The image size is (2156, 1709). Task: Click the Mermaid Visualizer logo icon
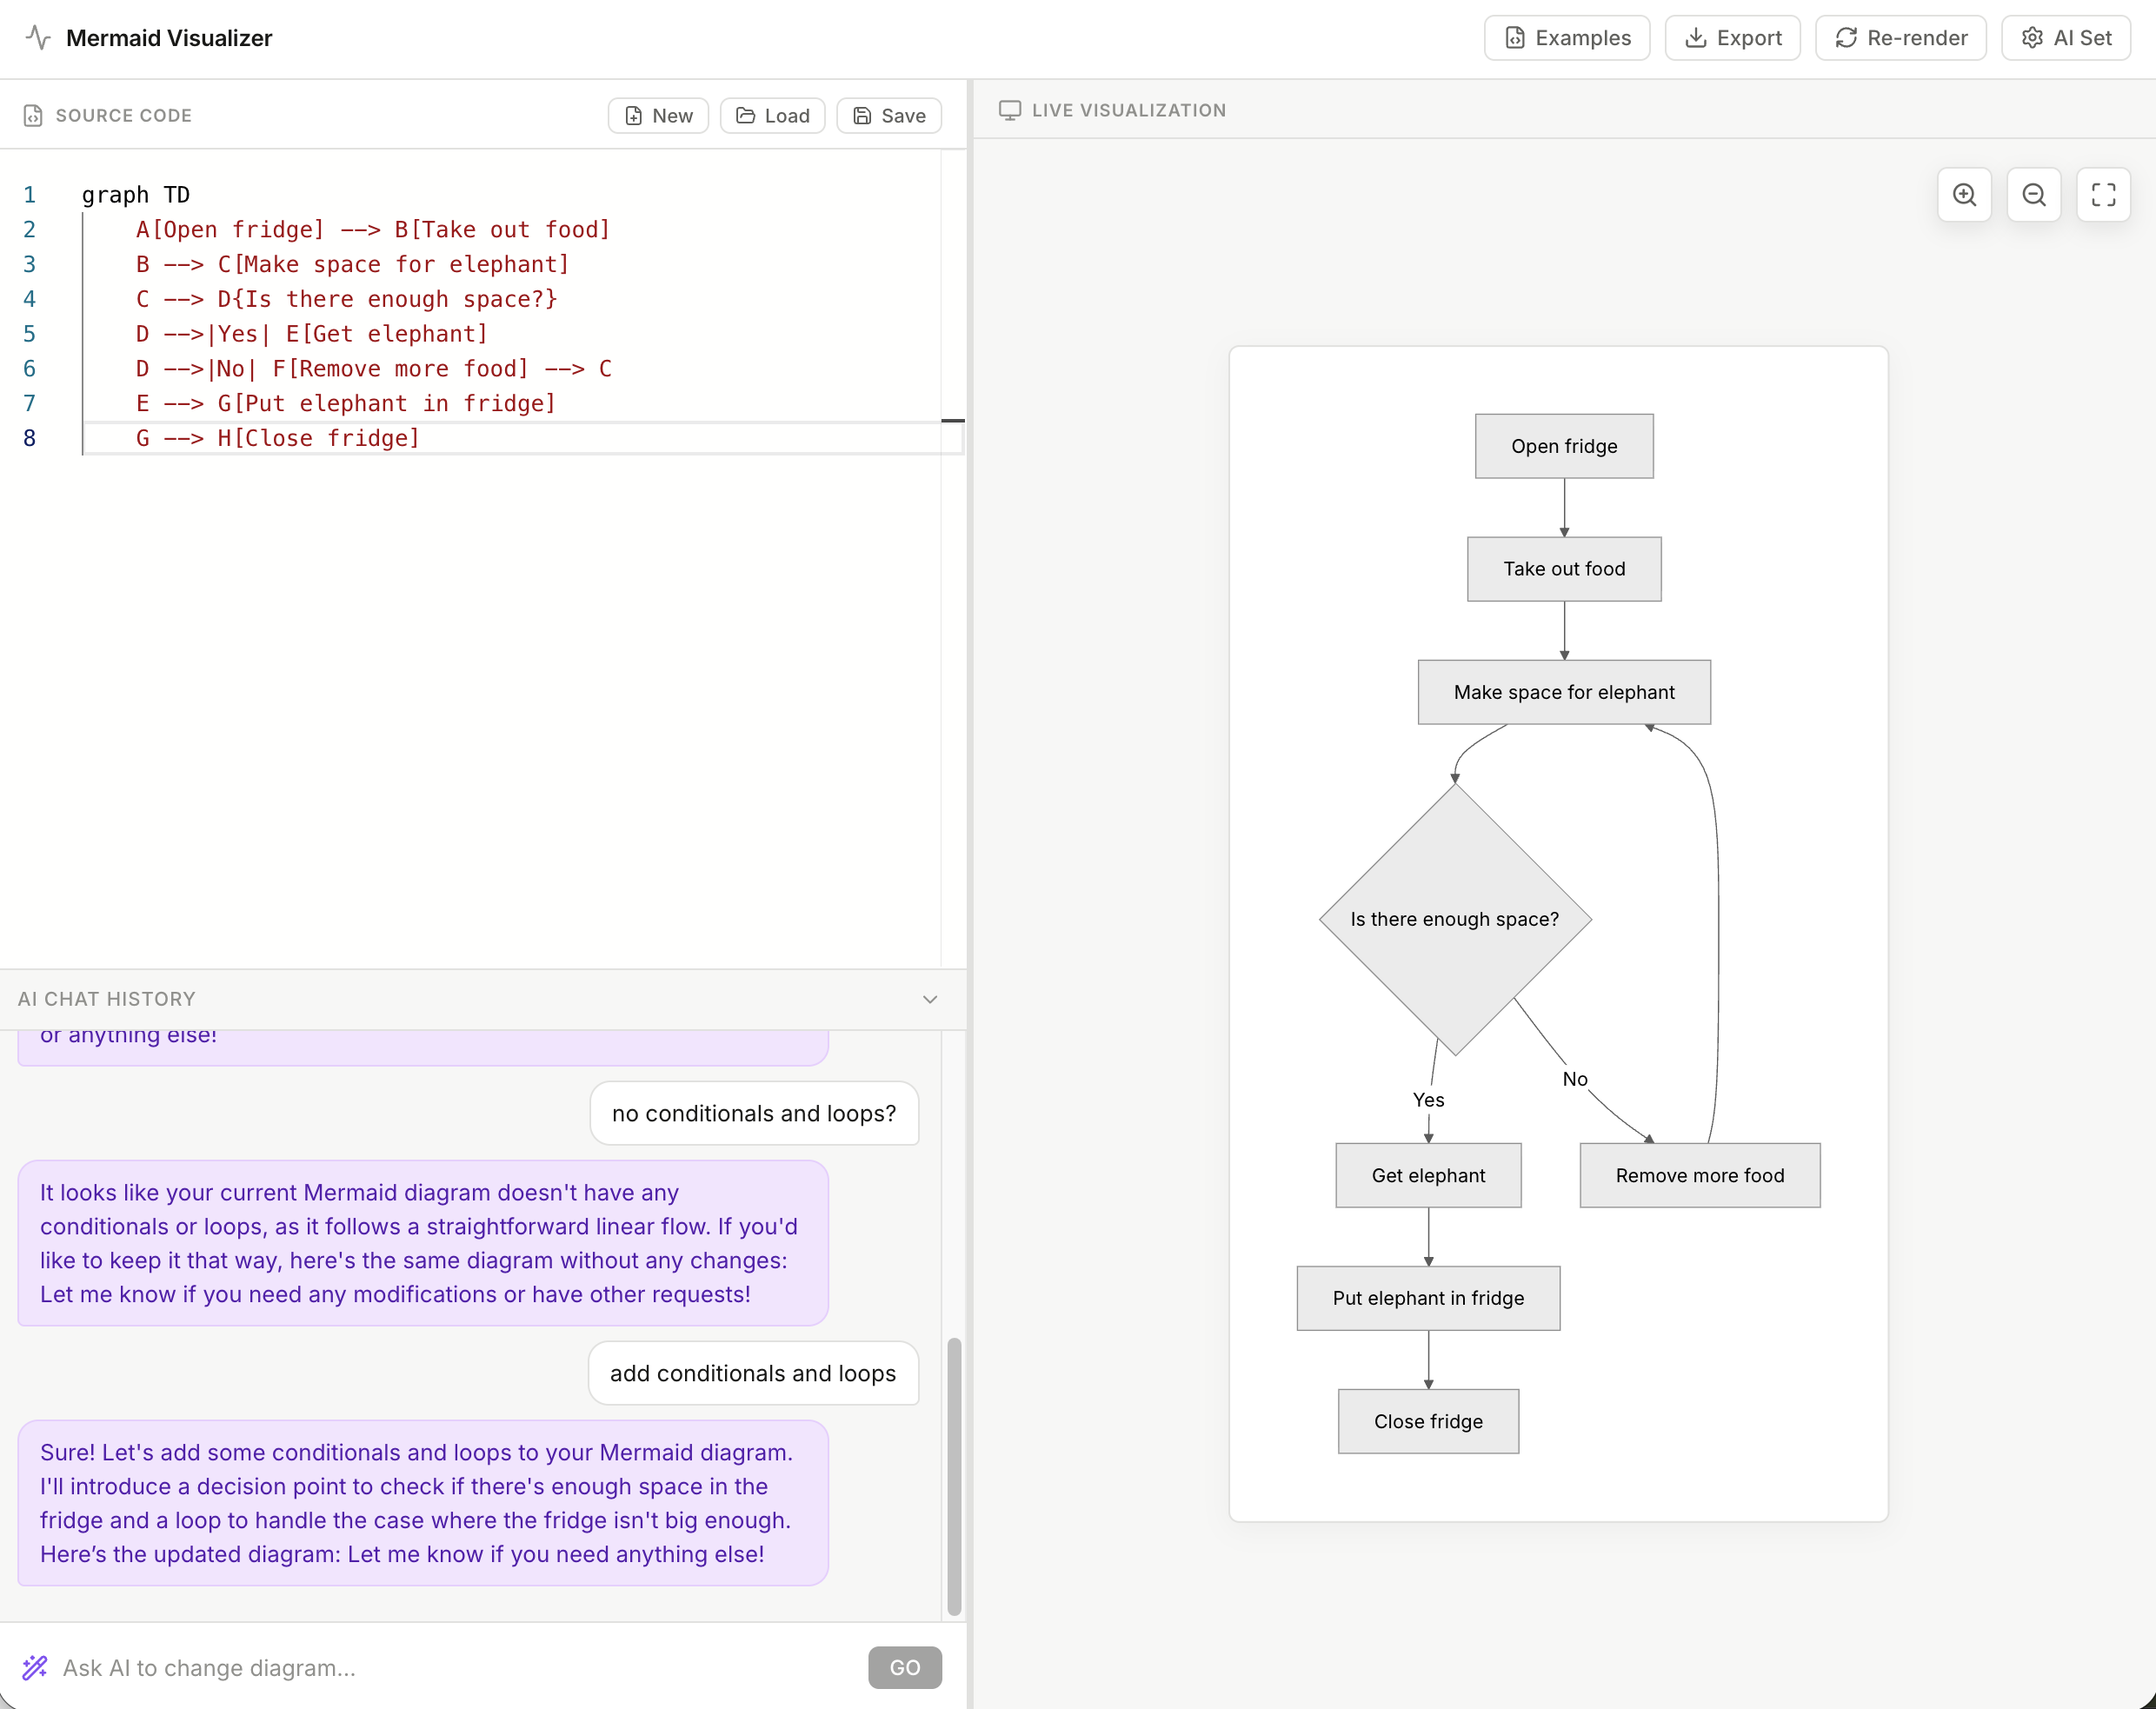[x=38, y=38]
